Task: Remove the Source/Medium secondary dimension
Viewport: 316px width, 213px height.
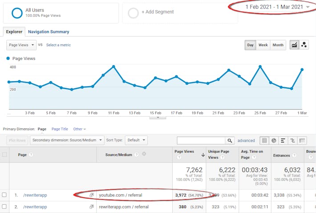Action: 144,154
